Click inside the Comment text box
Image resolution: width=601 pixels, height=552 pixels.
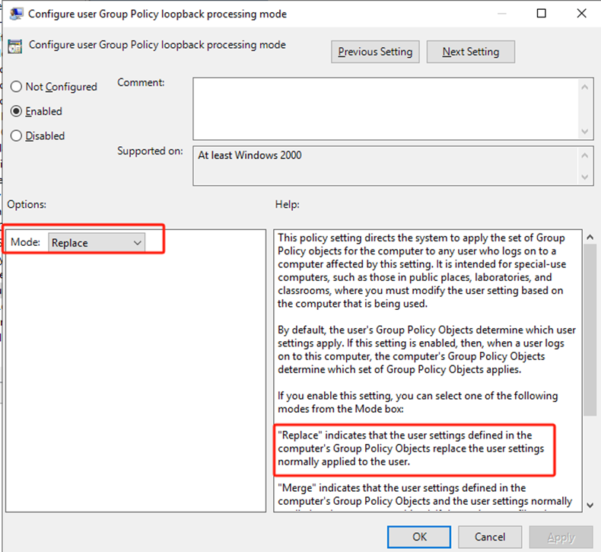point(386,109)
